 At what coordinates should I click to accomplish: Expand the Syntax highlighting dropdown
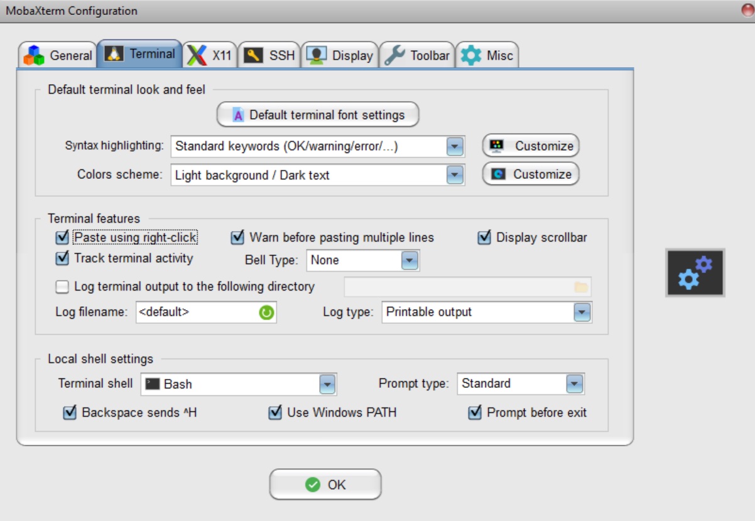click(x=455, y=146)
